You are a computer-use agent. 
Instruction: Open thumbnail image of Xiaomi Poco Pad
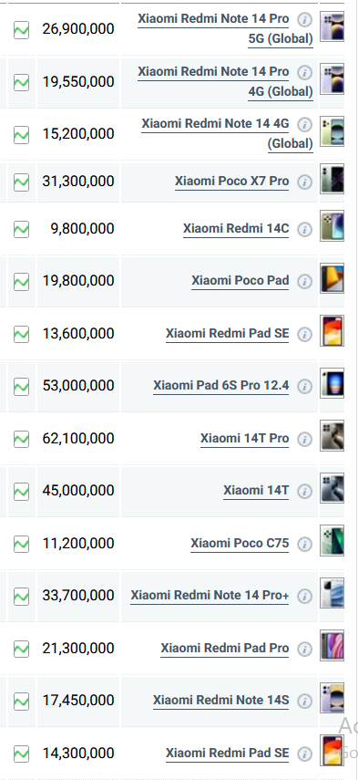coord(332,278)
